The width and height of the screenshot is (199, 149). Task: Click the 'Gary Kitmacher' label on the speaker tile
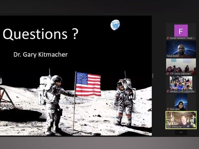pos(174,127)
